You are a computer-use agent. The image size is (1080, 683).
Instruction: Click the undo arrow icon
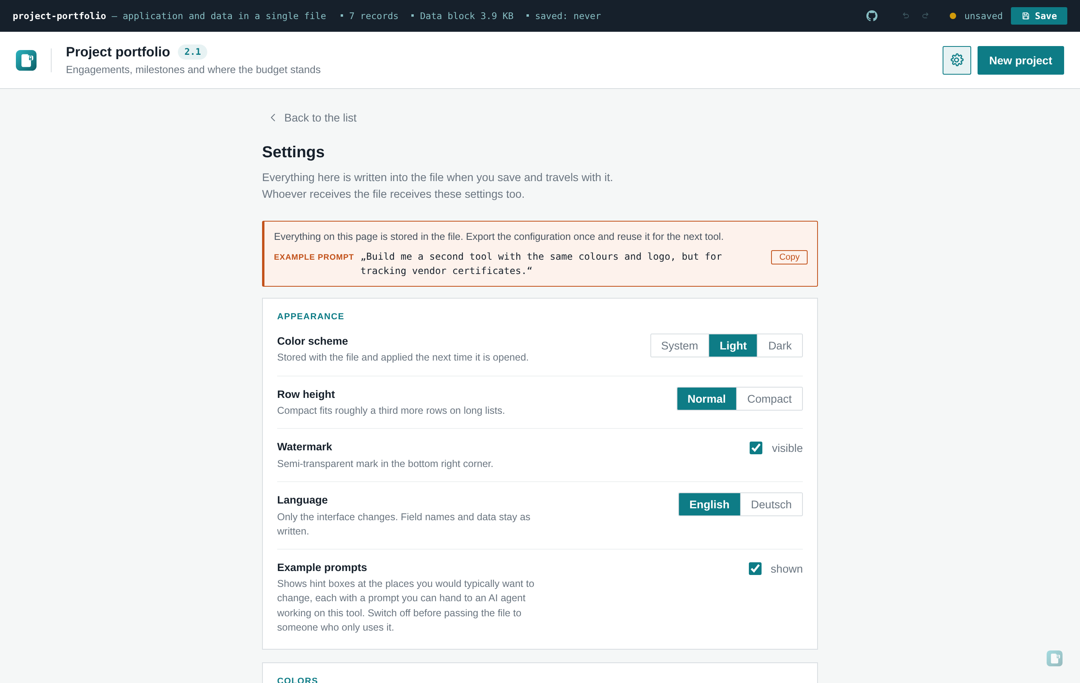(x=906, y=16)
